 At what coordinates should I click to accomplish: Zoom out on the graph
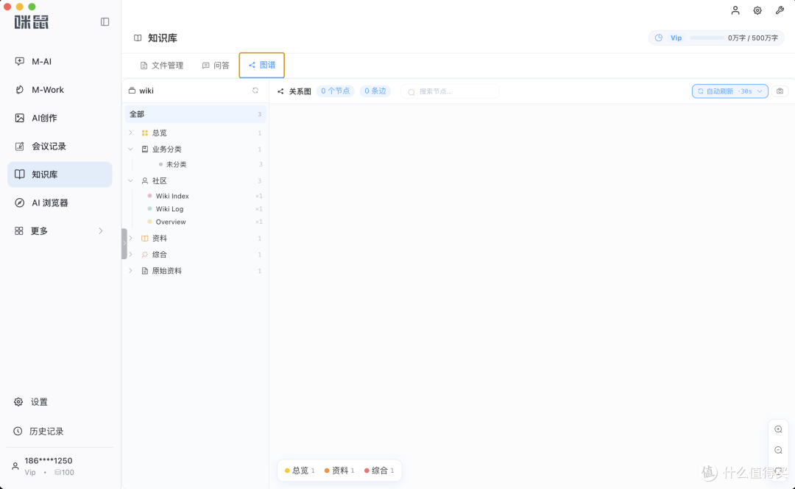[x=778, y=450]
